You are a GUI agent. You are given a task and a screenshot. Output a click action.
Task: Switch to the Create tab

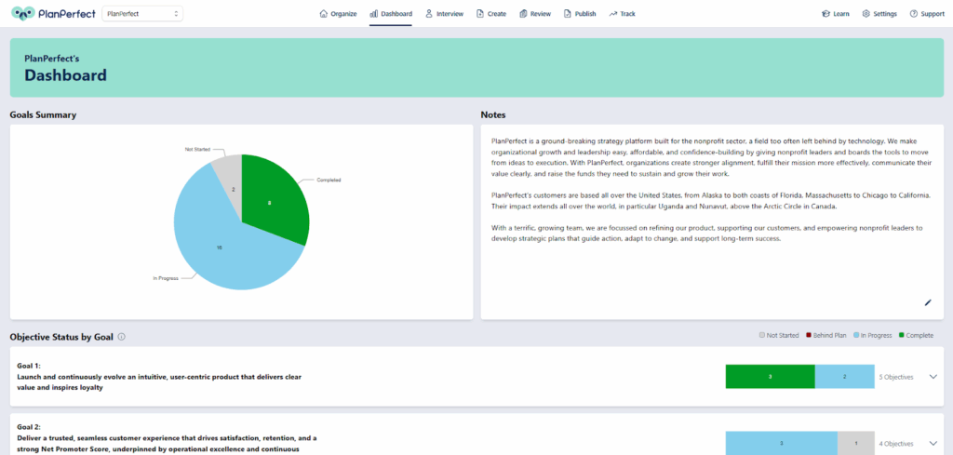(491, 13)
